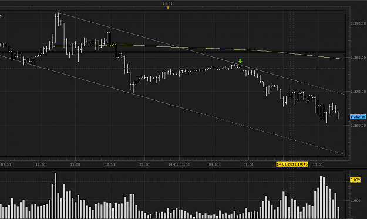The image size is (367, 219).
Task: Click the yellow 14-01-2011 10:45 crosshair date label
Action: click(x=292, y=164)
